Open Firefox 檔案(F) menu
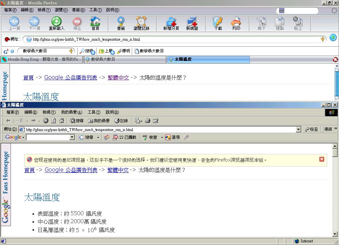The image size is (339, 245). 10,10
